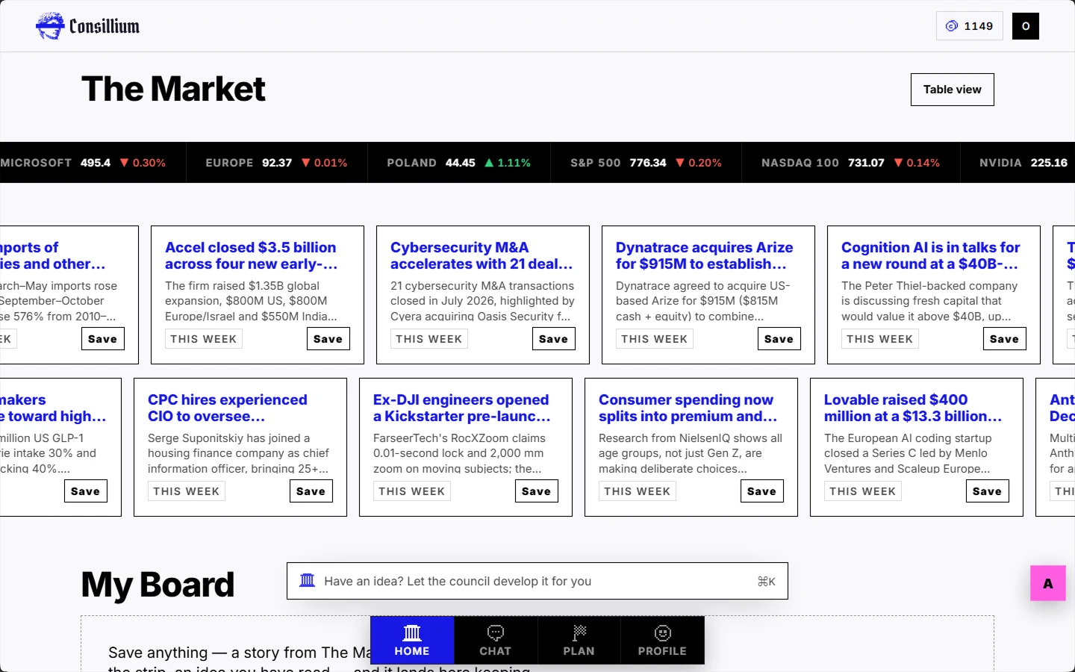Open the Home tab in bottom navigation
This screenshot has width=1075, height=672.
412,641
